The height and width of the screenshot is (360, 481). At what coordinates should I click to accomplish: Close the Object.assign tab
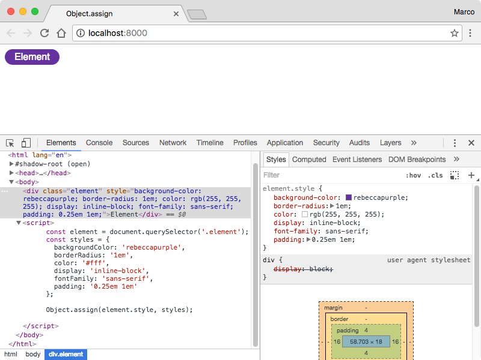pos(176,14)
